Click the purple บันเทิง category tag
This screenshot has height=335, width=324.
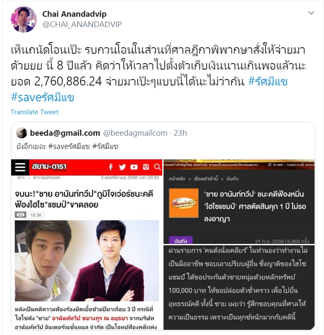181,241
